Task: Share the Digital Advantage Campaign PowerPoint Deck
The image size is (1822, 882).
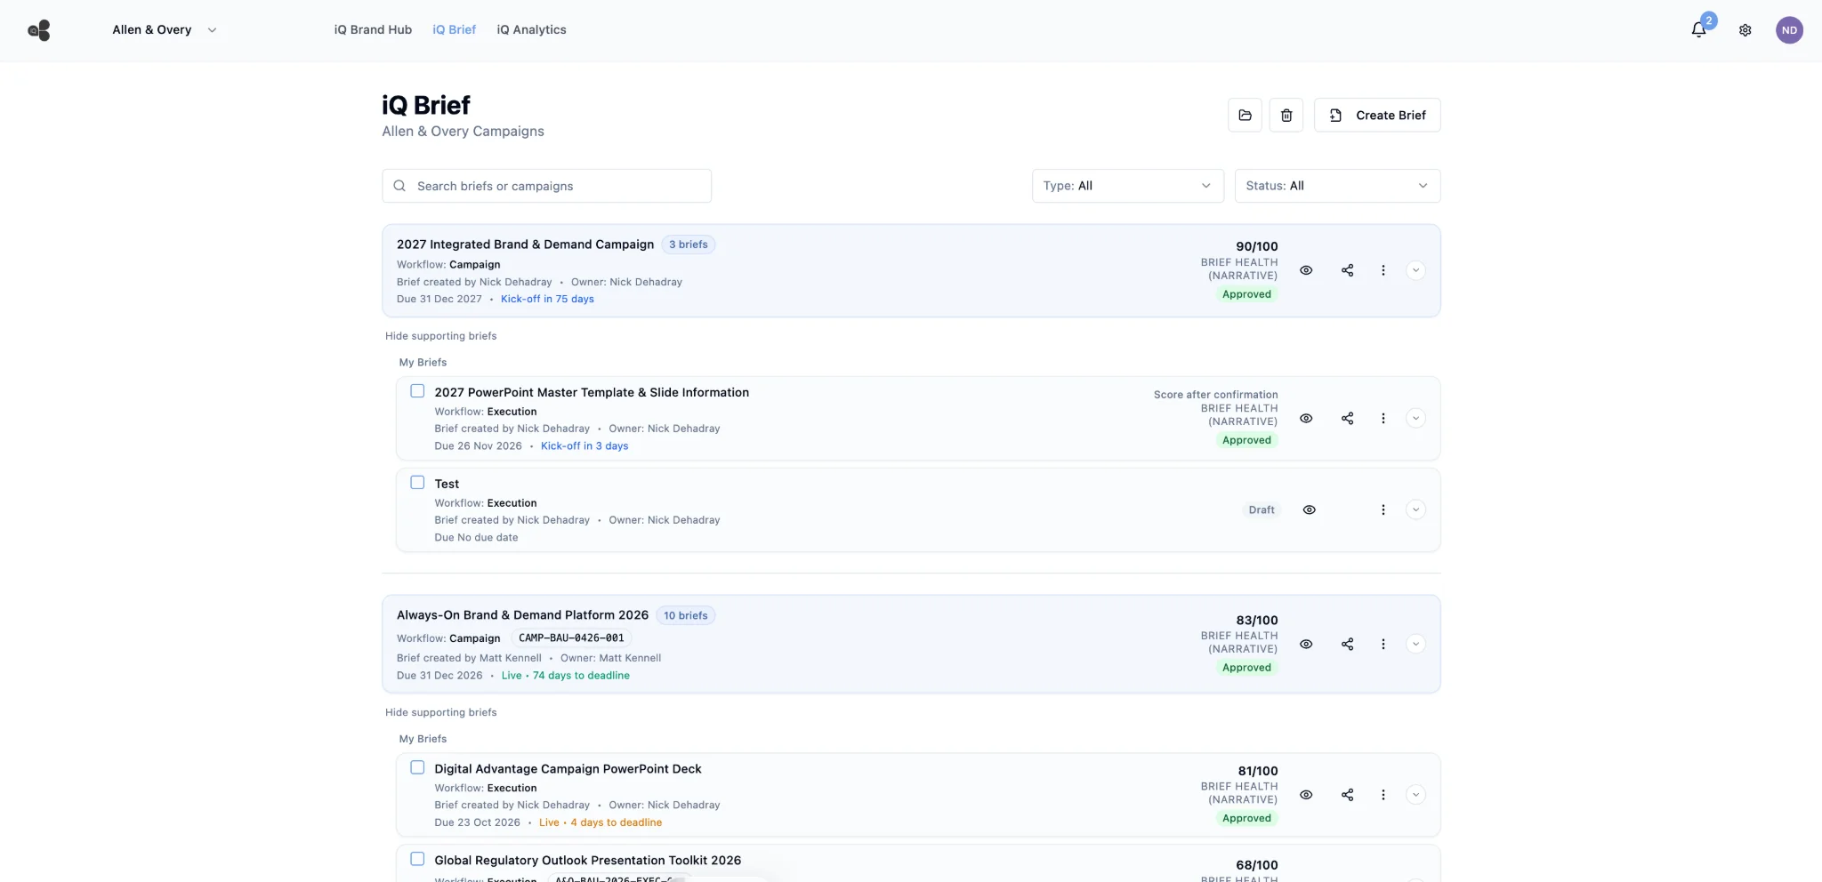Action: pos(1347,795)
